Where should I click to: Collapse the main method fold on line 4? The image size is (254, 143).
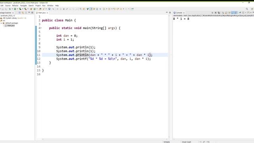tap(41, 28)
